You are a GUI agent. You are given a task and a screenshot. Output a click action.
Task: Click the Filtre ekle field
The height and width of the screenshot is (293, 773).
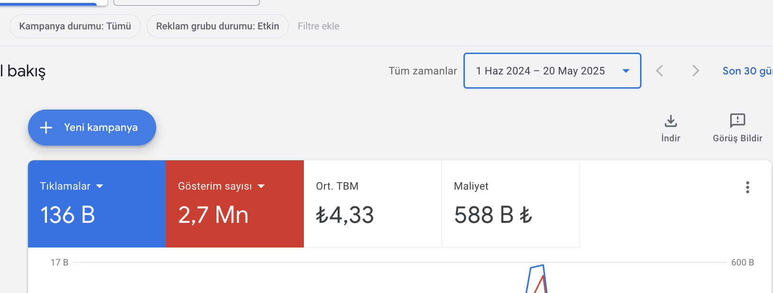(x=319, y=26)
